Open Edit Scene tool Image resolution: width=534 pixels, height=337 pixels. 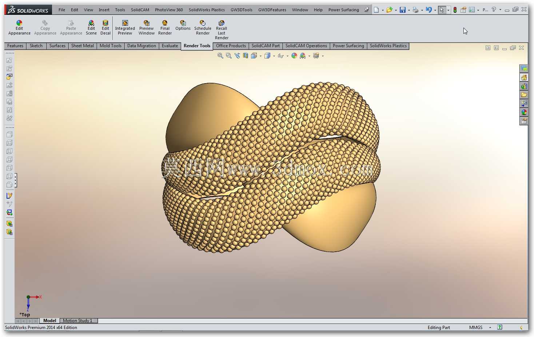tap(91, 28)
